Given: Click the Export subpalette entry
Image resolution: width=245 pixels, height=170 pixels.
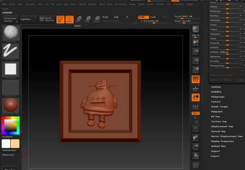Looking at the screenshot, I should [x=215, y=156].
